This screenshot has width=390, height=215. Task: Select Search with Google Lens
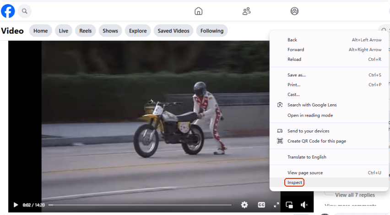pos(312,105)
